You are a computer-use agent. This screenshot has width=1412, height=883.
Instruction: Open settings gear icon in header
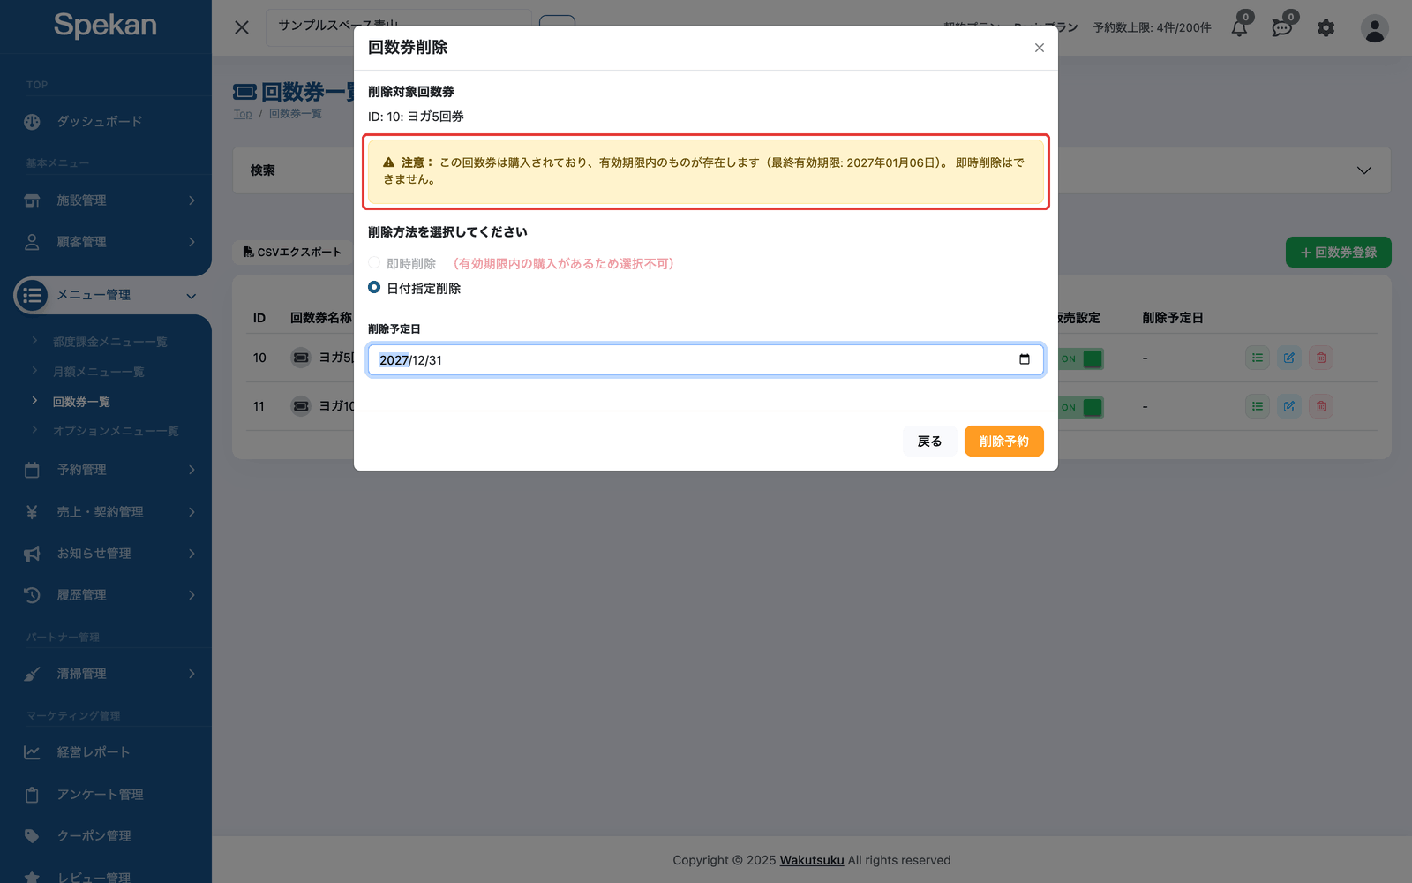click(x=1326, y=28)
